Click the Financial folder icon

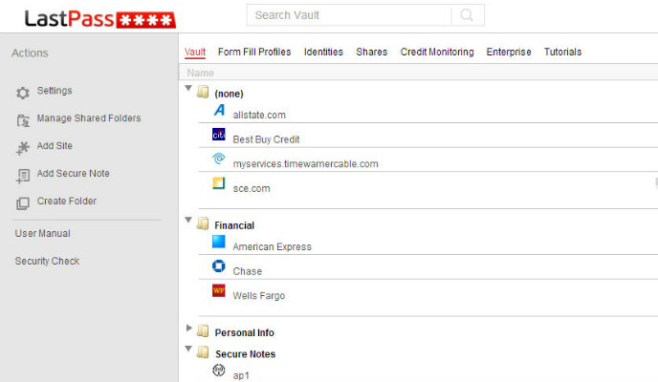point(203,223)
